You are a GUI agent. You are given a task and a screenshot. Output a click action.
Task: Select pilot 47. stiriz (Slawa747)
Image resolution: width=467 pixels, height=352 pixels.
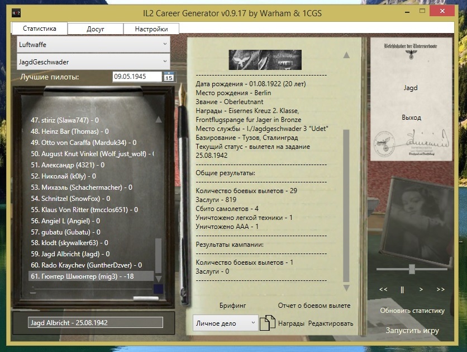pos(65,120)
